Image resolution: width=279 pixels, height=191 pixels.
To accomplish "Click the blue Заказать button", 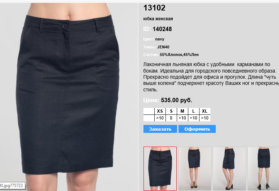I will coord(160,129).
